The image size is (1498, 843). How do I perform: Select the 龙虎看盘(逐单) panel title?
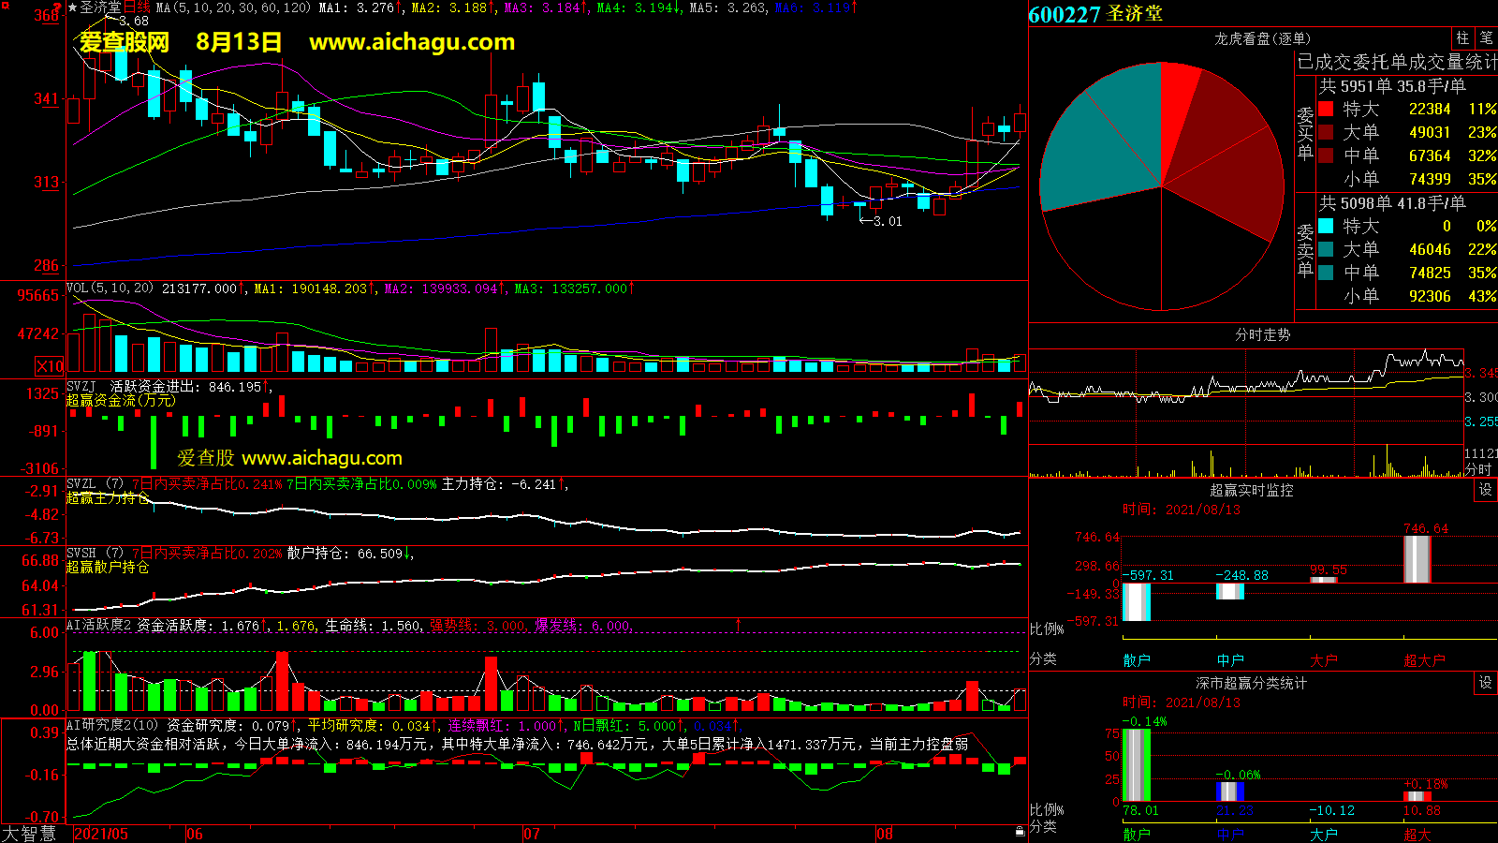1262,38
